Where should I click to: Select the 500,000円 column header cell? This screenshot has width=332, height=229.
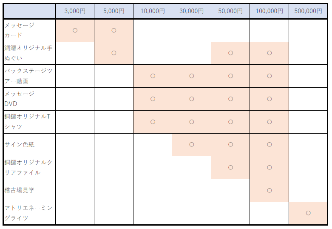308,11
